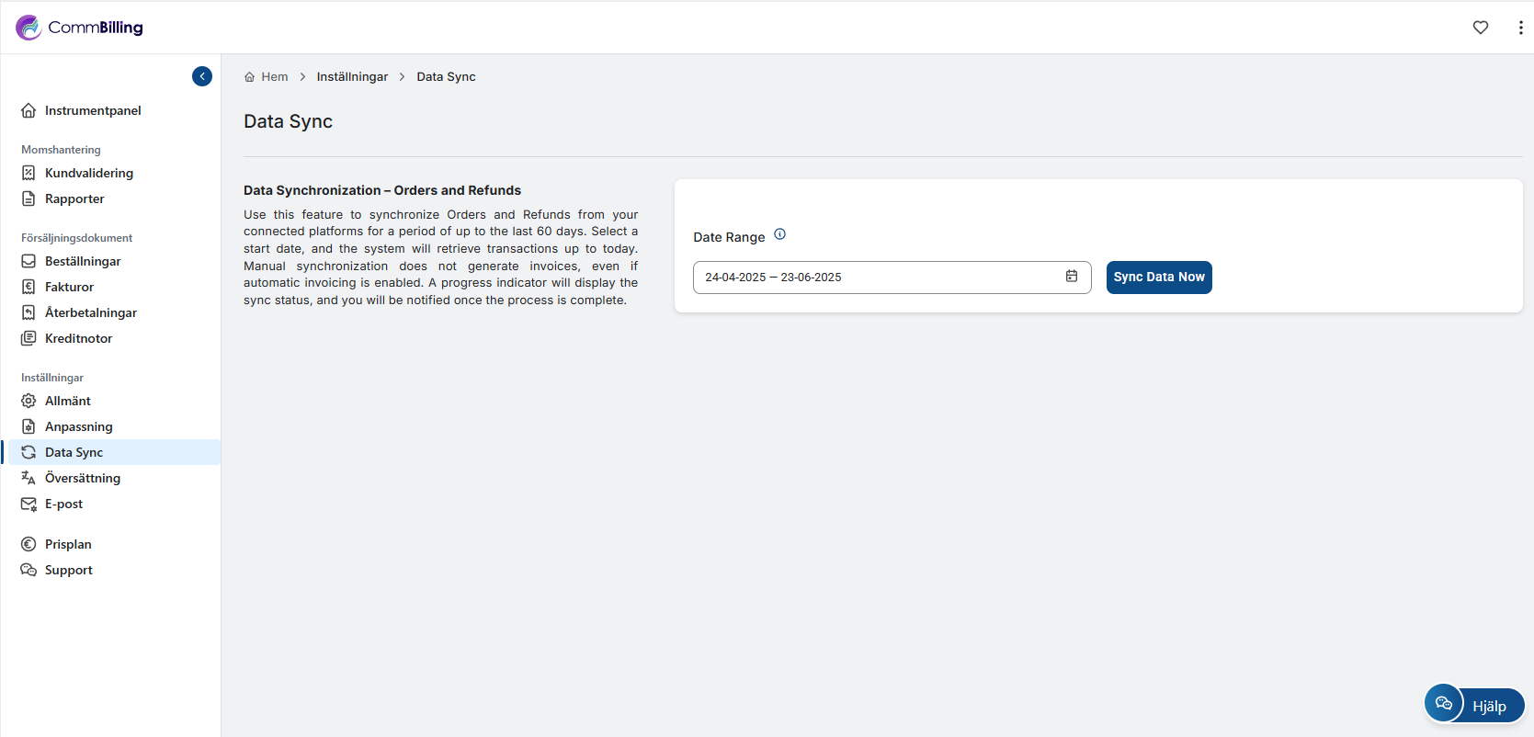This screenshot has width=1534, height=737.
Task: Open Återbetalningar in sidebar
Action: point(90,312)
